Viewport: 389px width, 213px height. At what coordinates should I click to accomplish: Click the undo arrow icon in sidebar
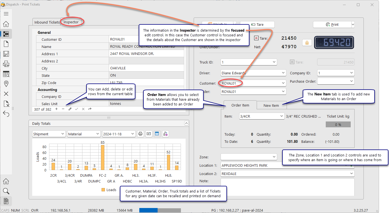pyautogui.click(x=6, y=113)
